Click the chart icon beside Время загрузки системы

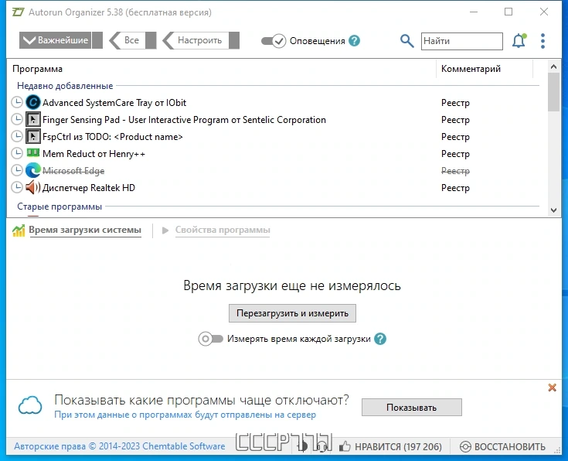pos(19,230)
